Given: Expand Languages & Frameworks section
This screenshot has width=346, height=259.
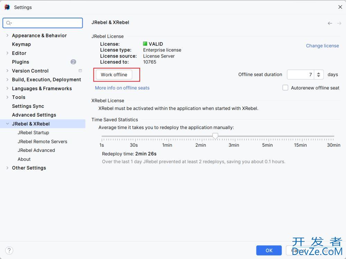Looking at the screenshot, I should [7, 88].
